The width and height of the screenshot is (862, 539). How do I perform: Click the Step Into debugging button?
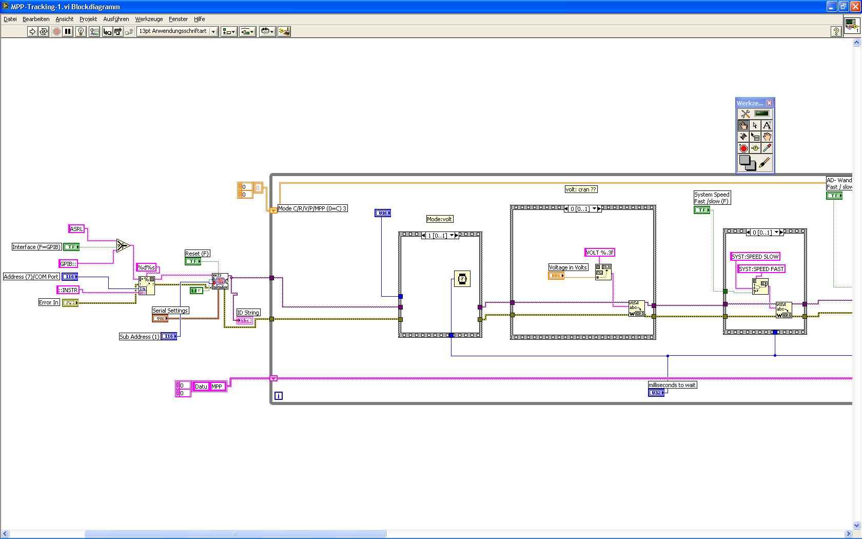[107, 31]
